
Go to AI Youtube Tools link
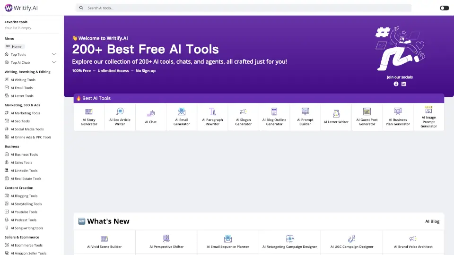pos(24,212)
